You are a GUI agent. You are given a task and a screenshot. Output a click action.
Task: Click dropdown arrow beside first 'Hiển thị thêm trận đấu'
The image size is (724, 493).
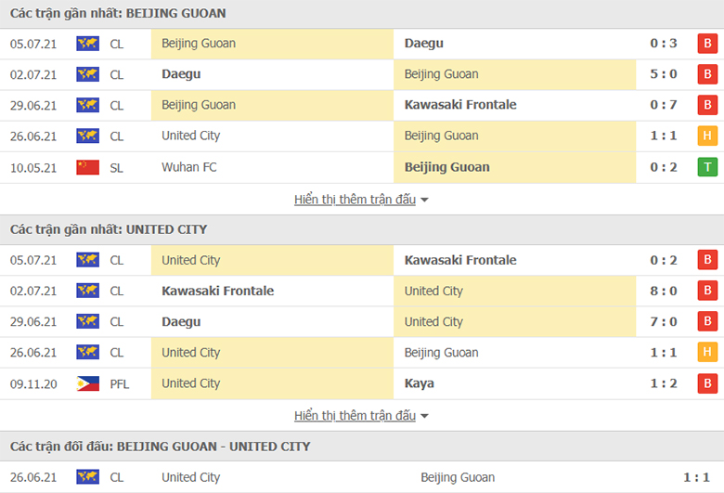click(x=424, y=200)
